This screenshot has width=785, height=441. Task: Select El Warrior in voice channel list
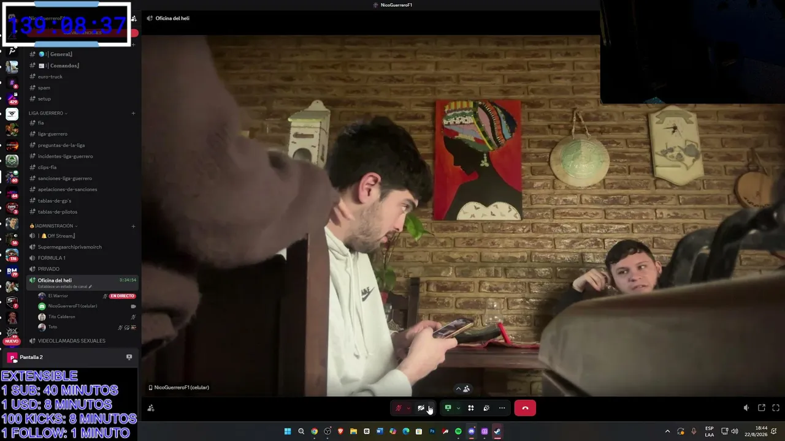coord(58,296)
